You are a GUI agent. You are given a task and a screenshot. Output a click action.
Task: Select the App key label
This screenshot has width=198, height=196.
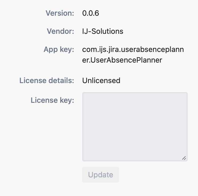pos(59,50)
